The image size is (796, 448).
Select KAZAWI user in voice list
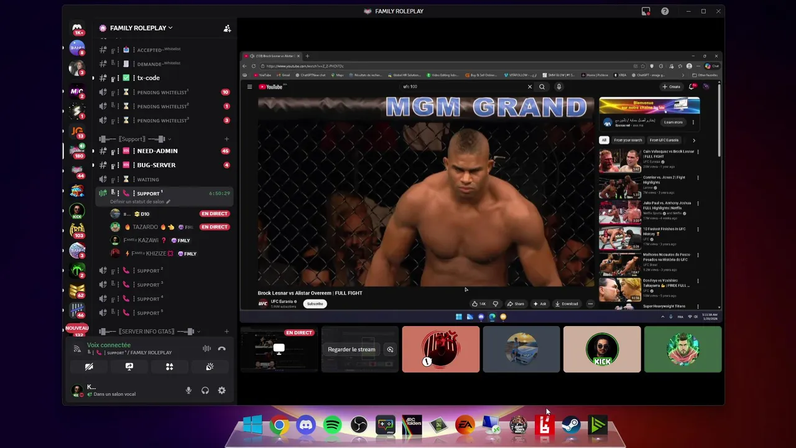click(169, 240)
